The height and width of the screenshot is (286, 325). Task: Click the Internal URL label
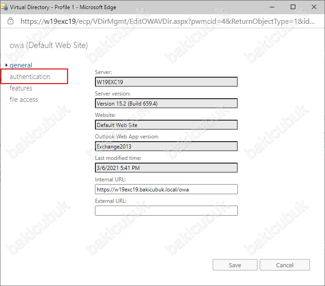pyautogui.click(x=110, y=180)
